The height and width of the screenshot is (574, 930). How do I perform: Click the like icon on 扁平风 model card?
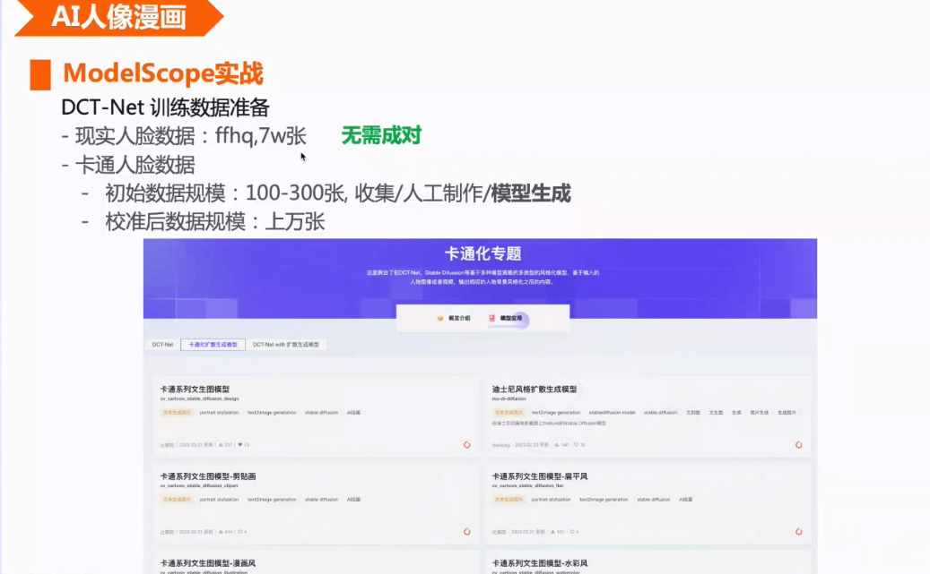(x=574, y=533)
